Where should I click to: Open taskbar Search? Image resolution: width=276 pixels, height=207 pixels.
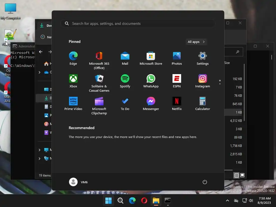coord(120,201)
